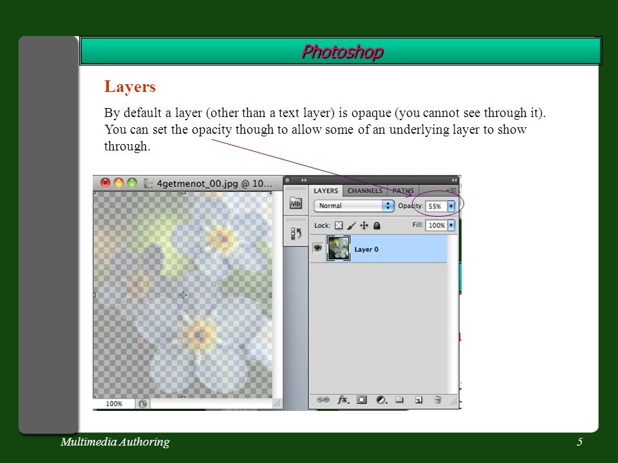This screenshot has height=463, width=618.
Task: Open the Mini Bridge panel icon
Action: tap(295, 203)
